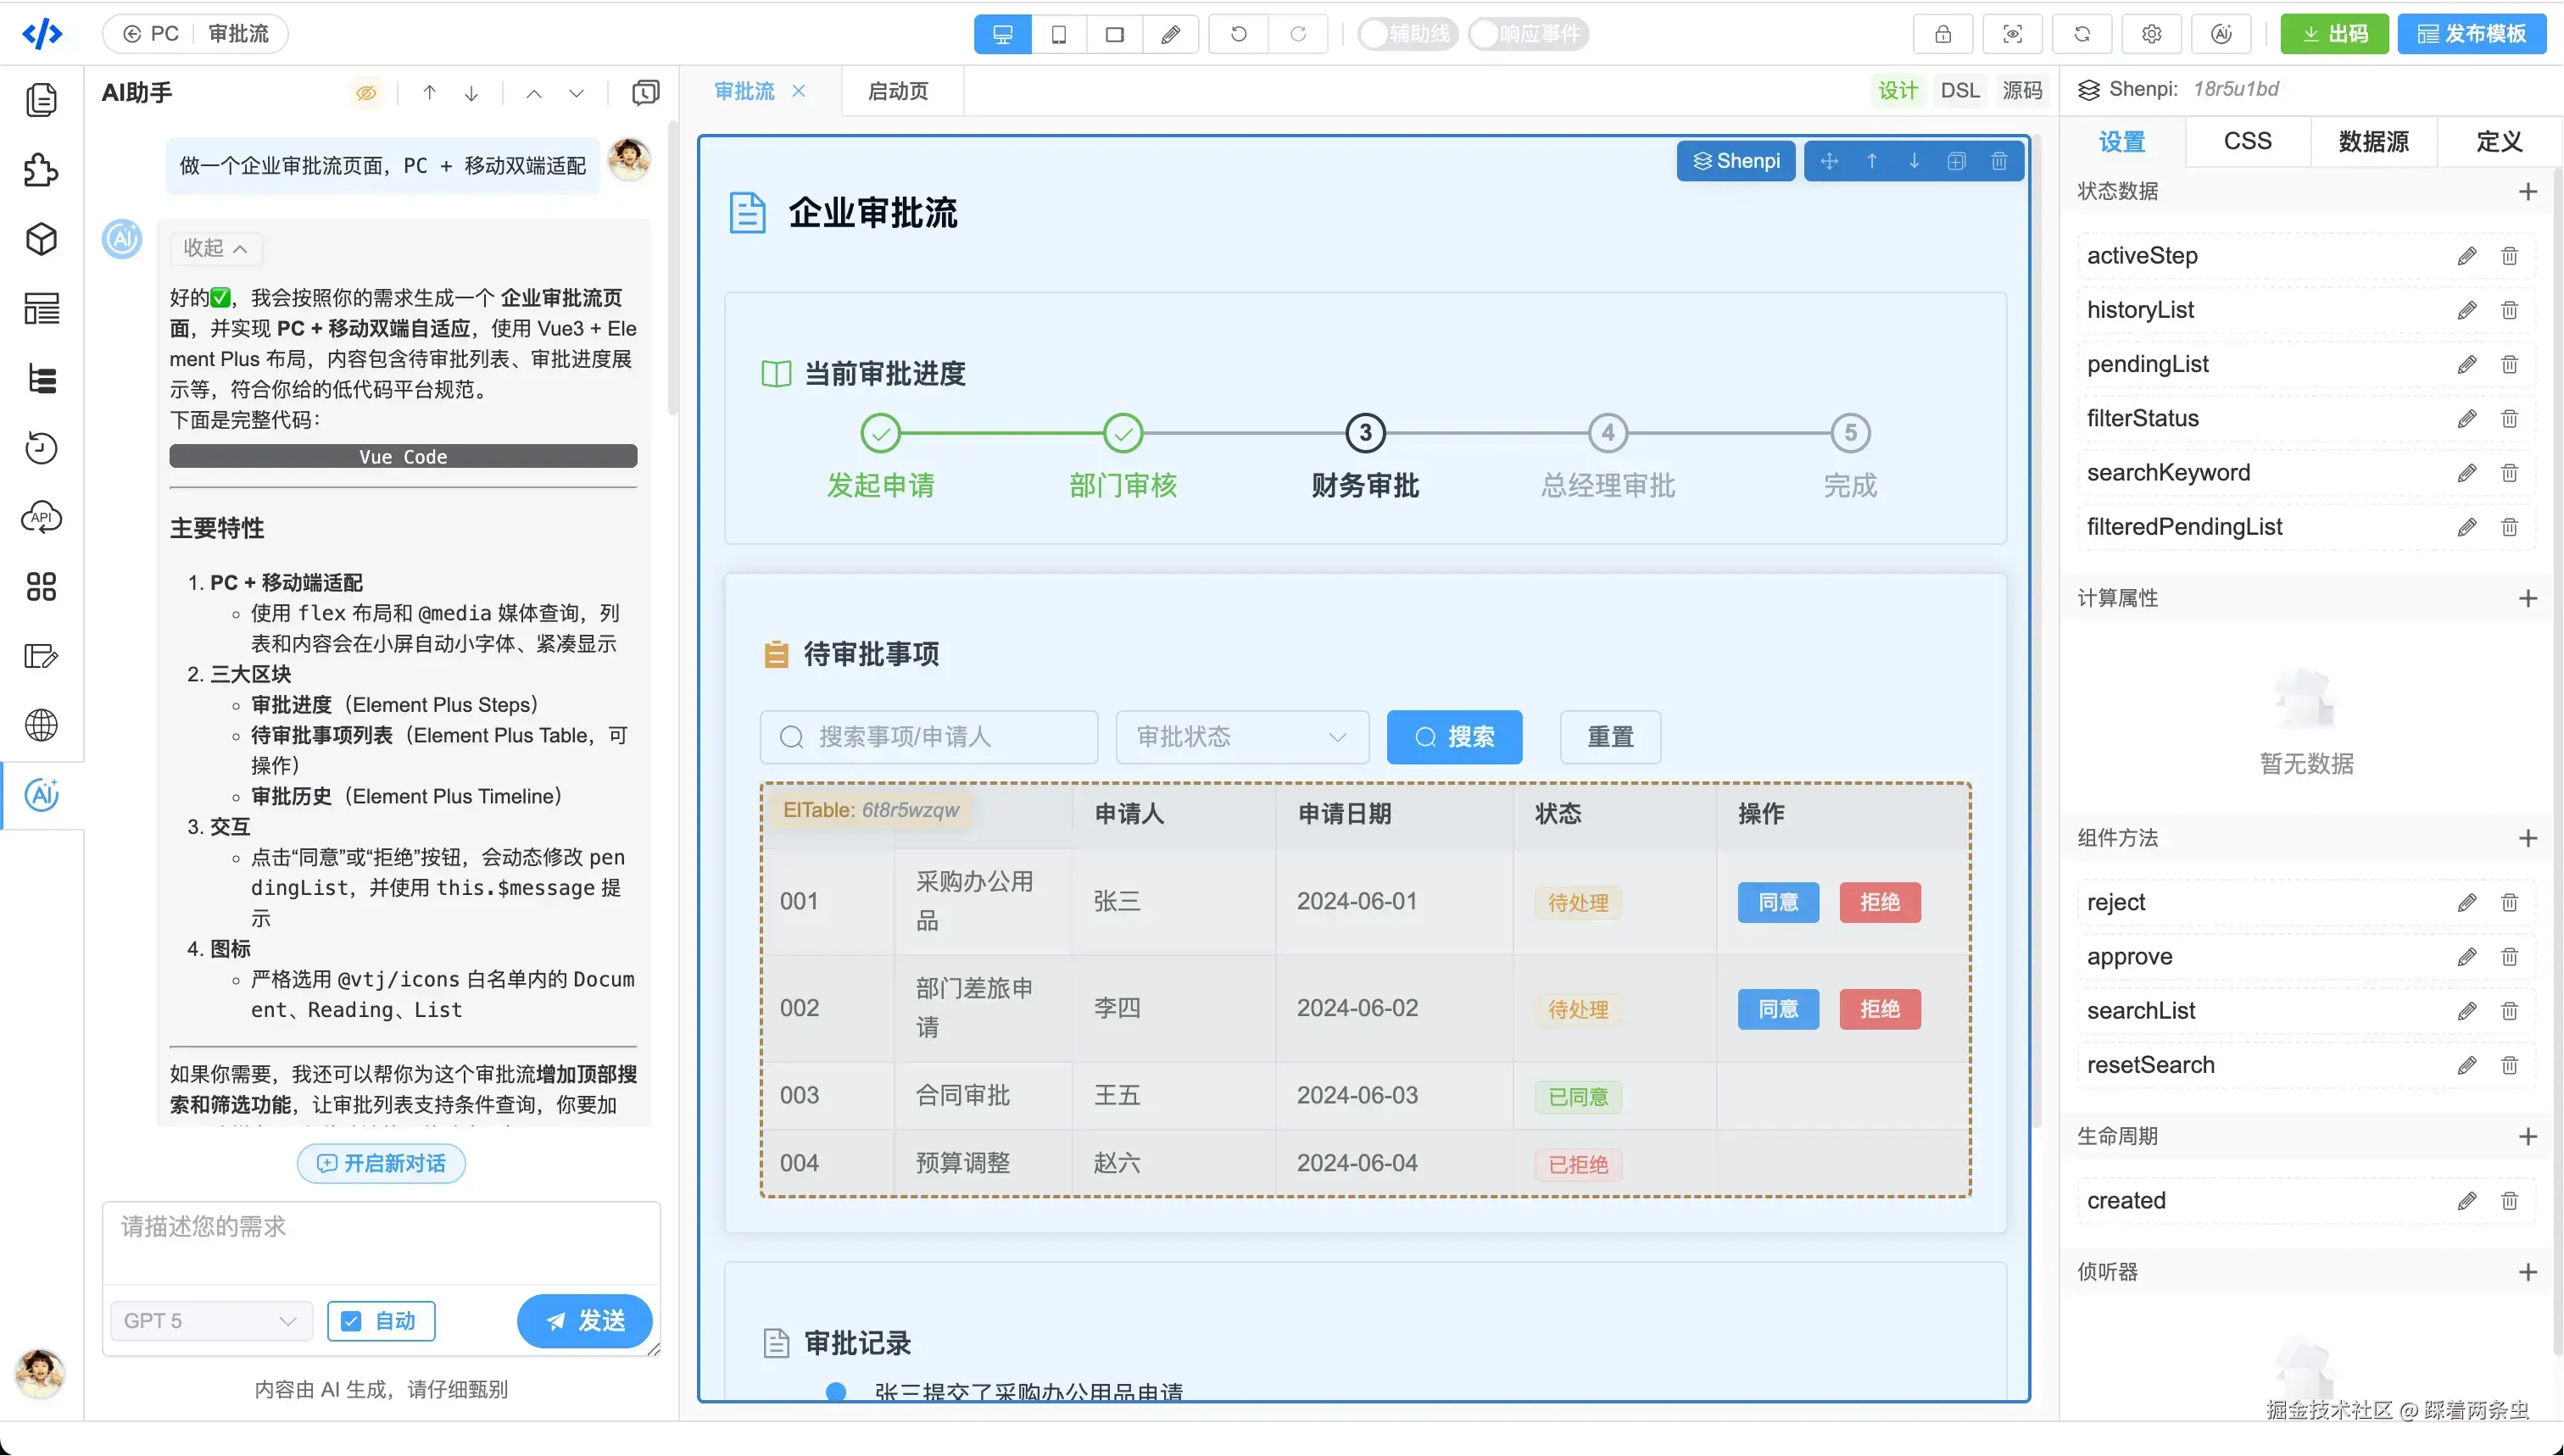The height and width of the screenshot is (1456, 2564).
Task: Click step 3 财务审批 progress circle
Action: [x=1364, y=433]
